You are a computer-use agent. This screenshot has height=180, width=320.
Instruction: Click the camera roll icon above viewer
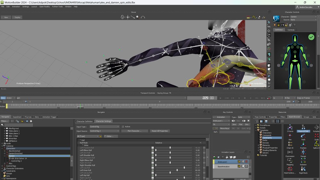pyautogui.click(x=143, y=17)
